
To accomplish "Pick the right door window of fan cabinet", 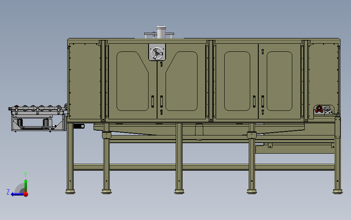I will [x=181, y=81].
